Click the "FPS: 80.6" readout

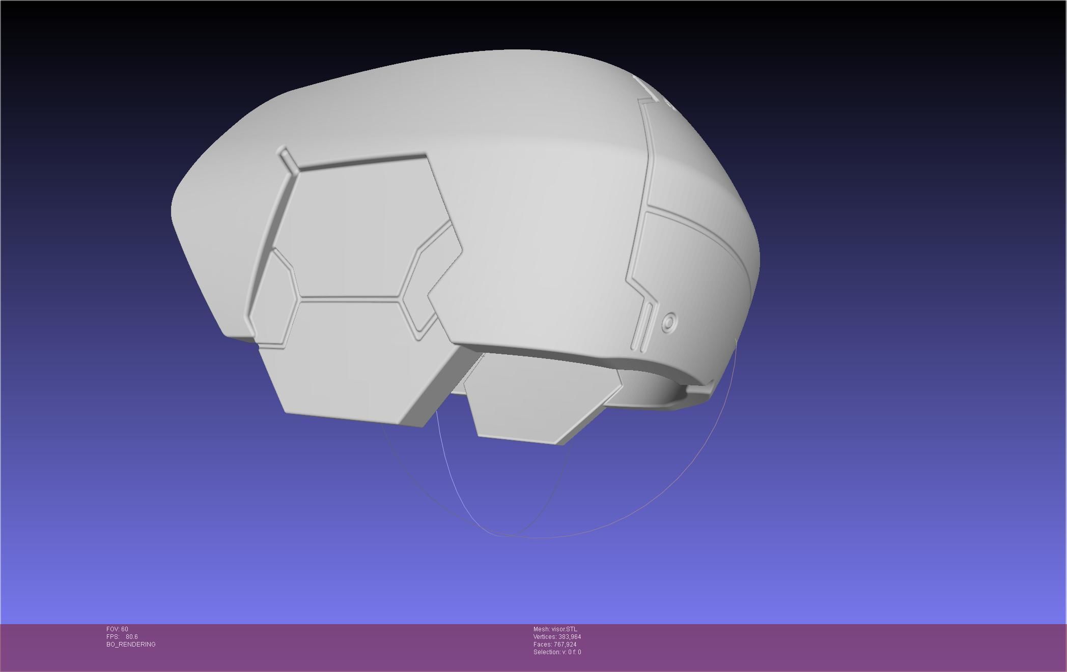pos(122,637)
